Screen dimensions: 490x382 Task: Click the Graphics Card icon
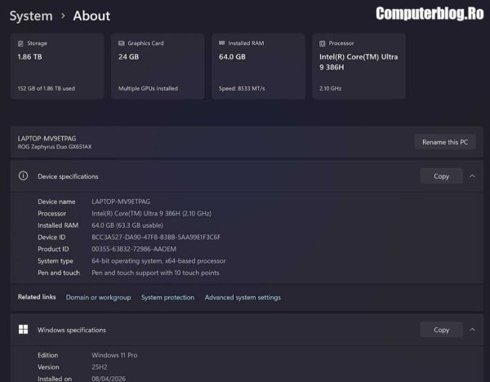point(122,43)
